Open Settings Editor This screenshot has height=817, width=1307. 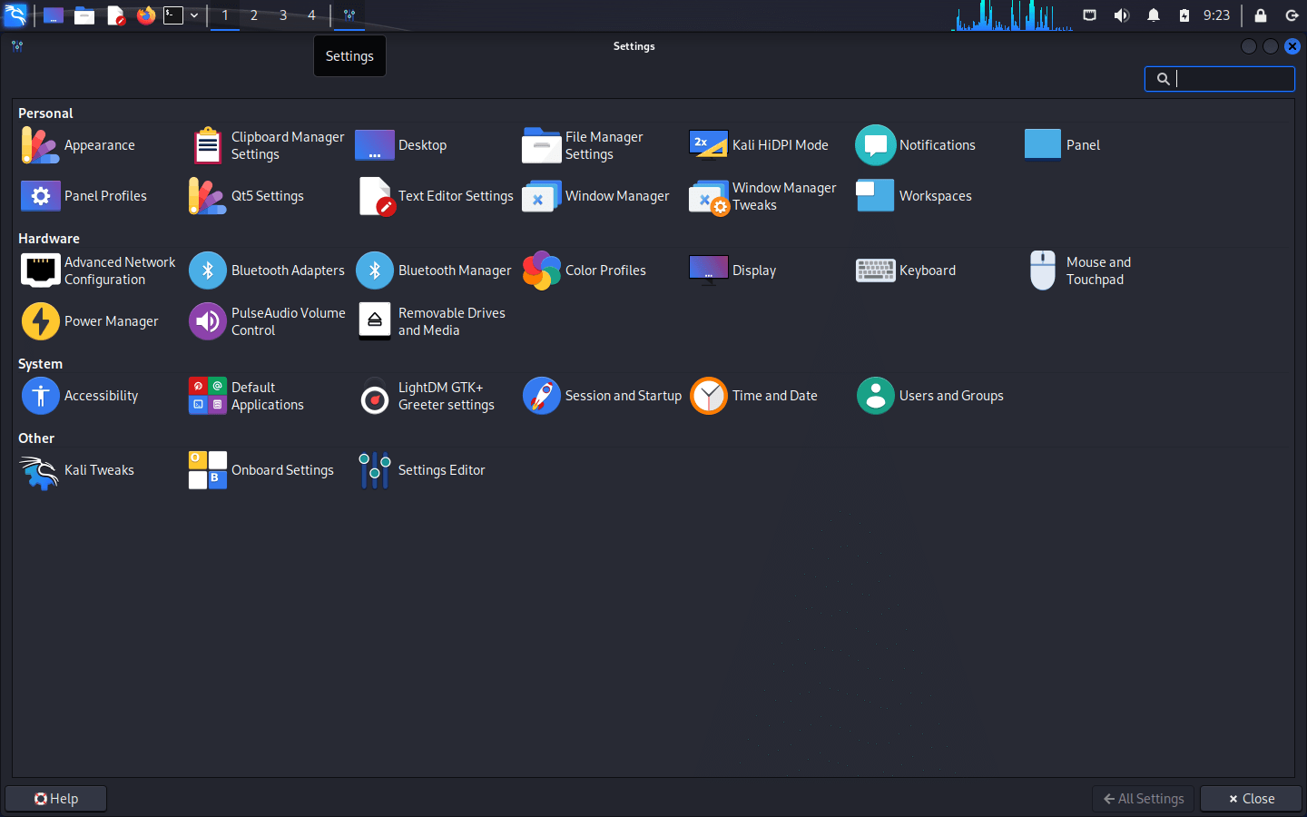[x=421, y=470]
